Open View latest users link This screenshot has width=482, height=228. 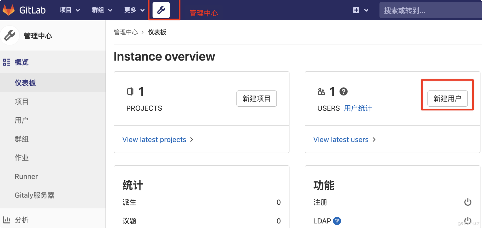[x=341, y=140]
